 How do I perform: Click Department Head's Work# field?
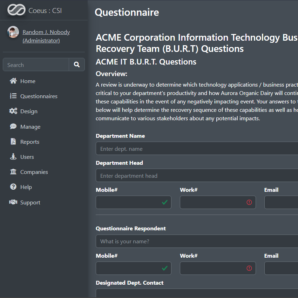[212, 202]
